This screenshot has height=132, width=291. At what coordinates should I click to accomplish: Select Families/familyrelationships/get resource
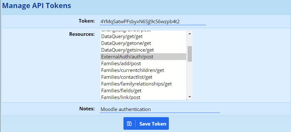point(136,84)
